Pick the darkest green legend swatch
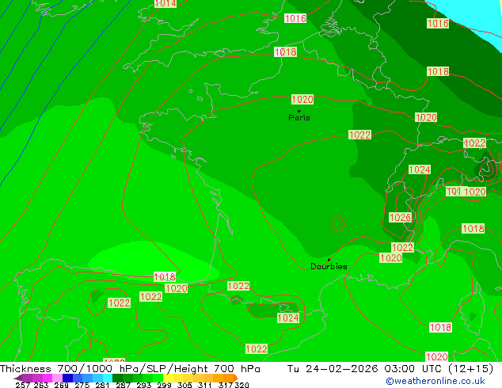 point(117,378)
